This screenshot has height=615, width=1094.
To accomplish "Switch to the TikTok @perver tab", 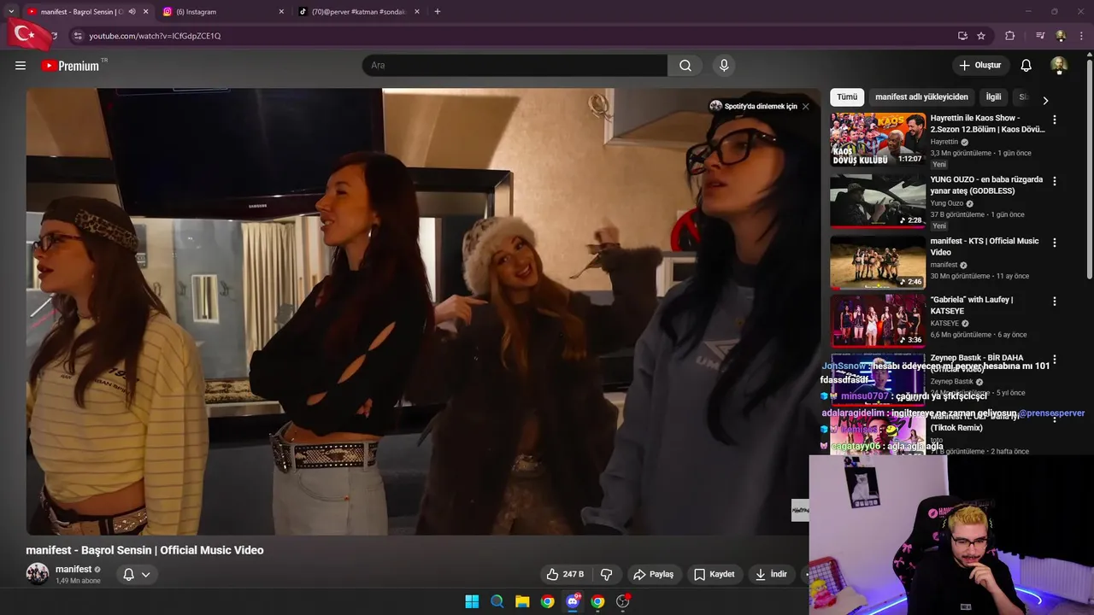I will click(x=359, y=12).
